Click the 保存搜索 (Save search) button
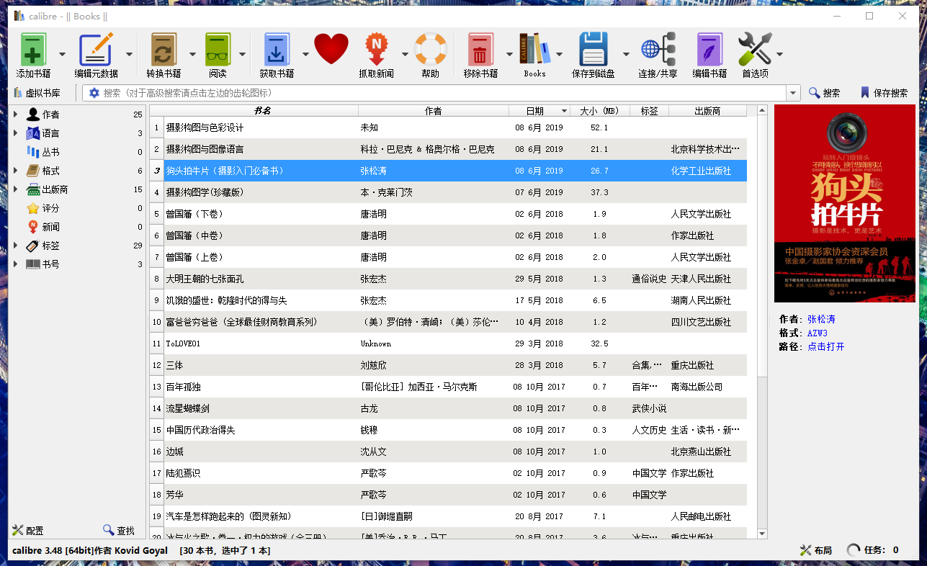 click(884, 93)
